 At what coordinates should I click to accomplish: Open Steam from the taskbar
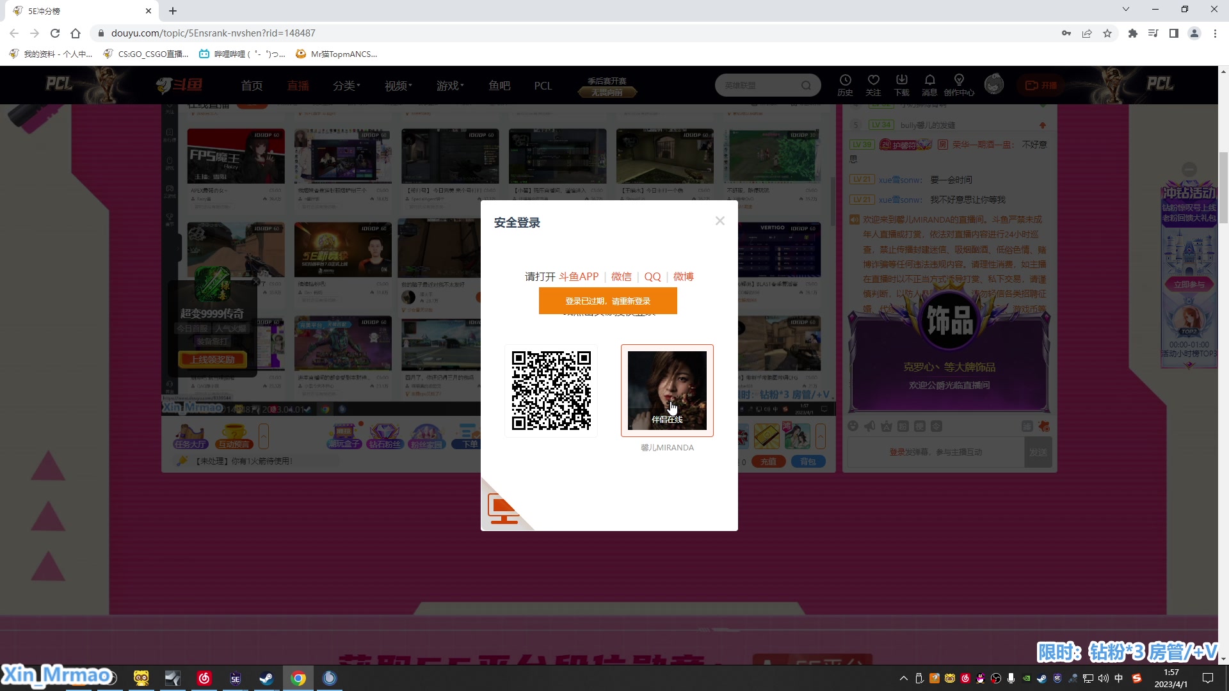[266, 678]
